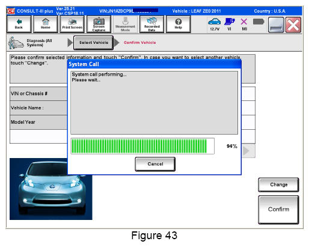
Task: Click the CONSULT-III plus logo icon
Action: coord(11,11)
